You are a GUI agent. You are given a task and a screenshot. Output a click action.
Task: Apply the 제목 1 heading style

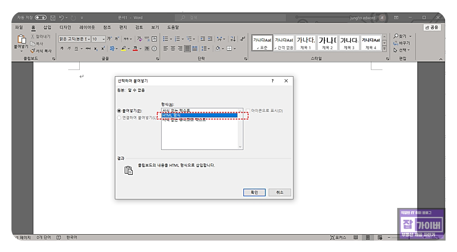(306, 42)
